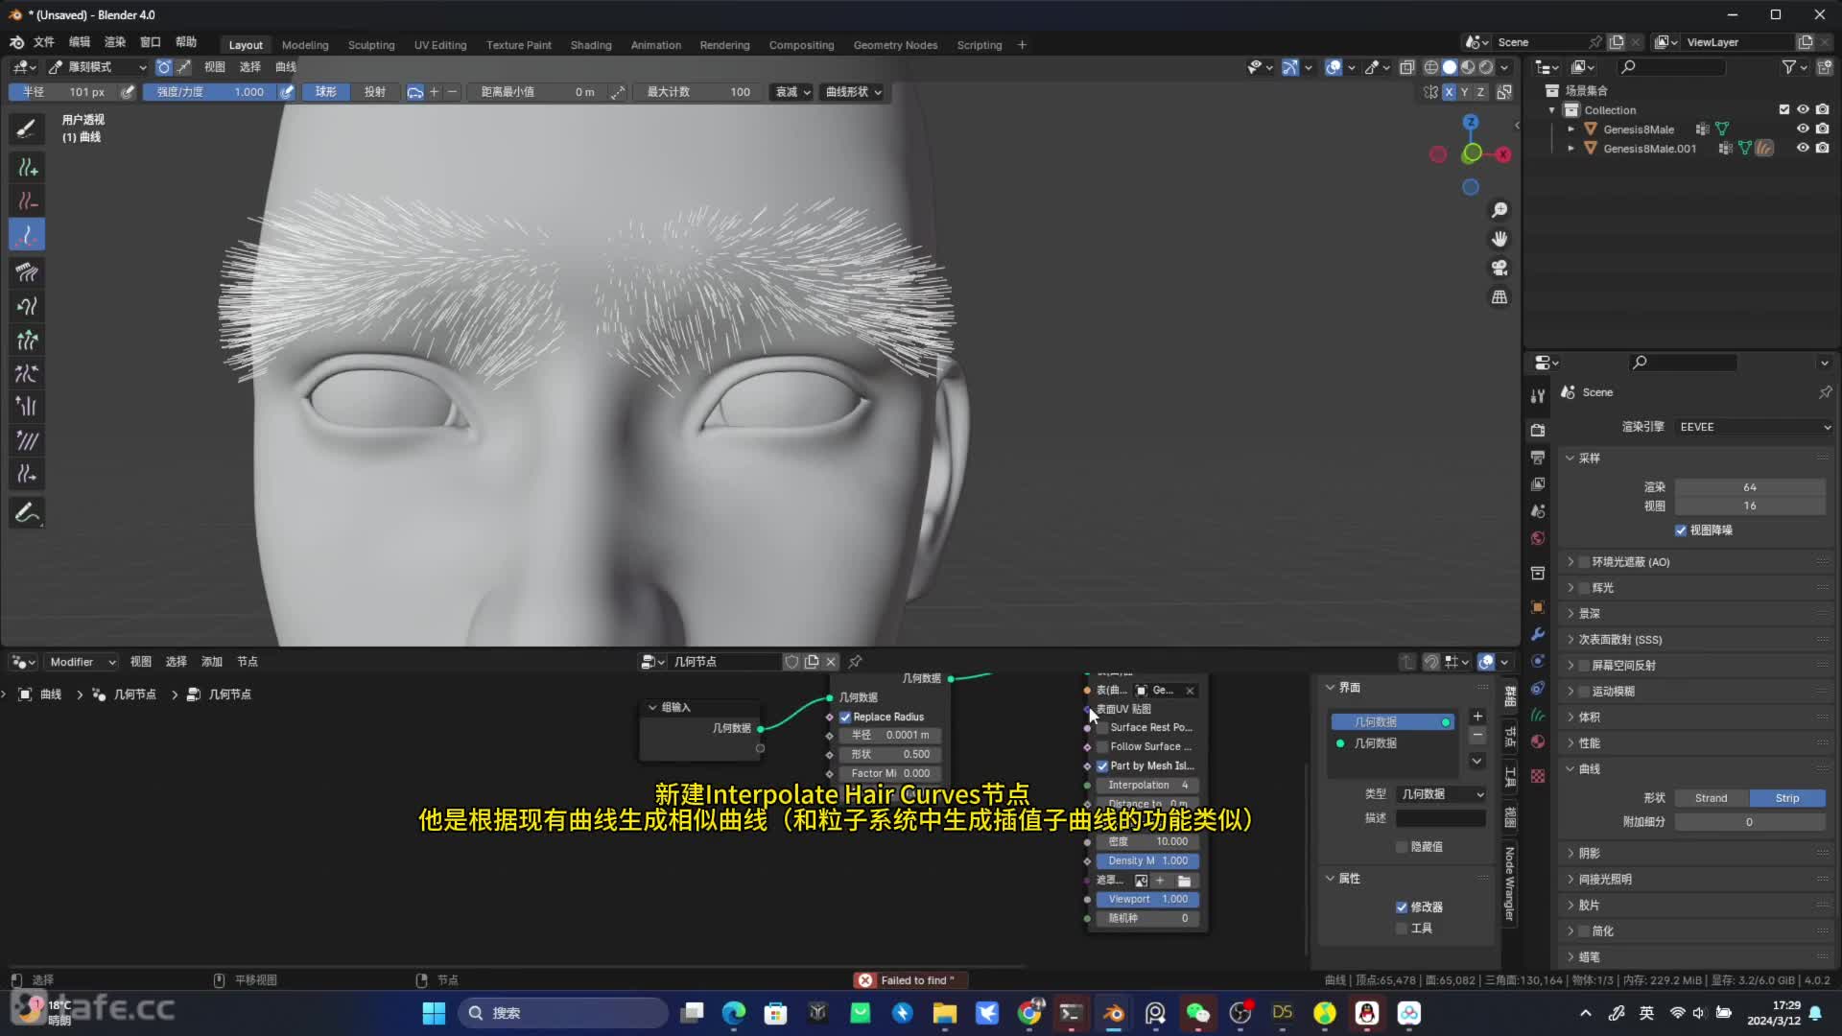Switch to the Geometry Nodes workspace tab
The image size is (1842, 1036).
click(x=895, y=45)
